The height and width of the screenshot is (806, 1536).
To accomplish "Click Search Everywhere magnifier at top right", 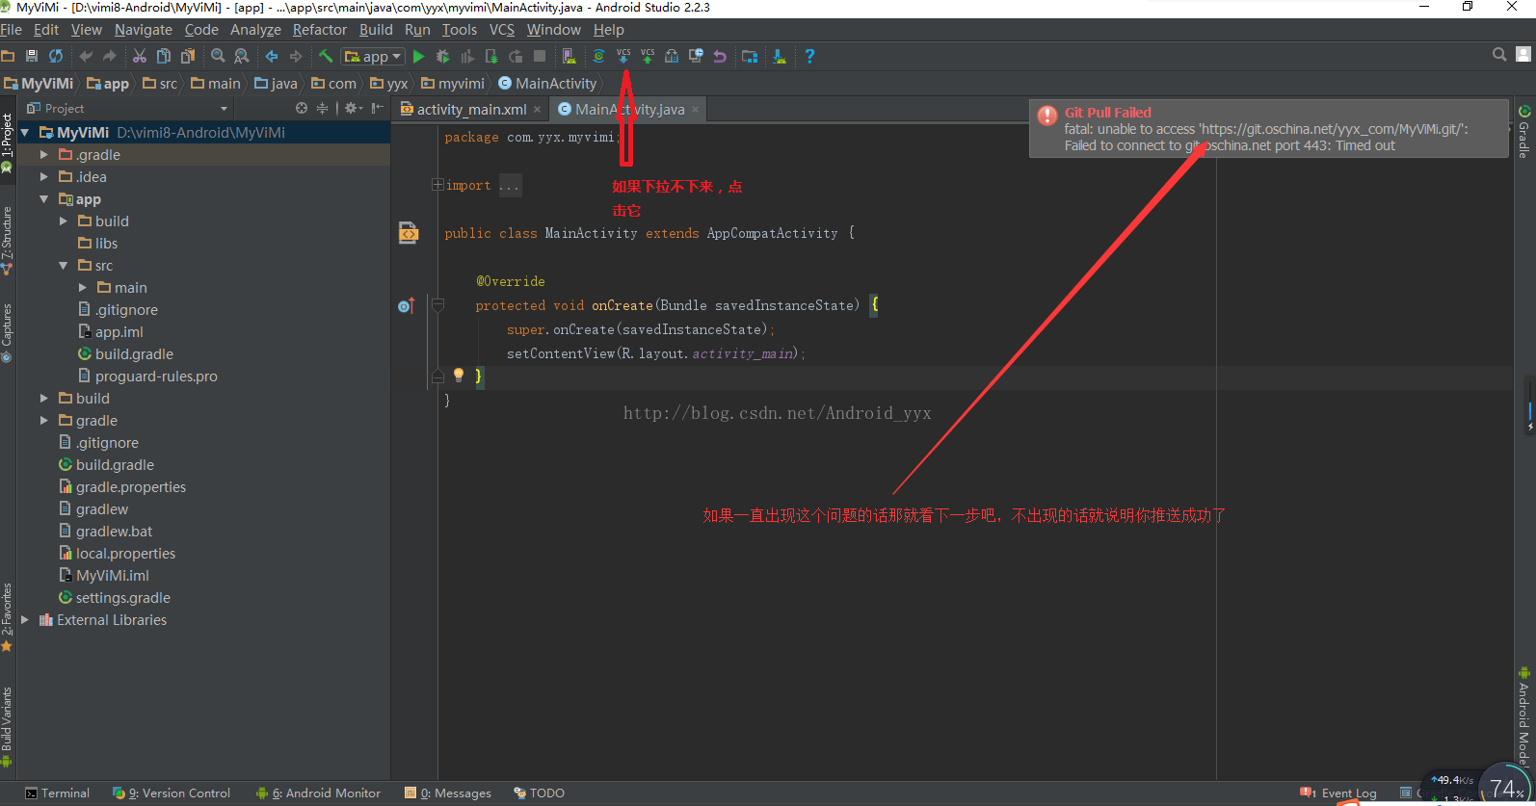I will coord(1499,55).
